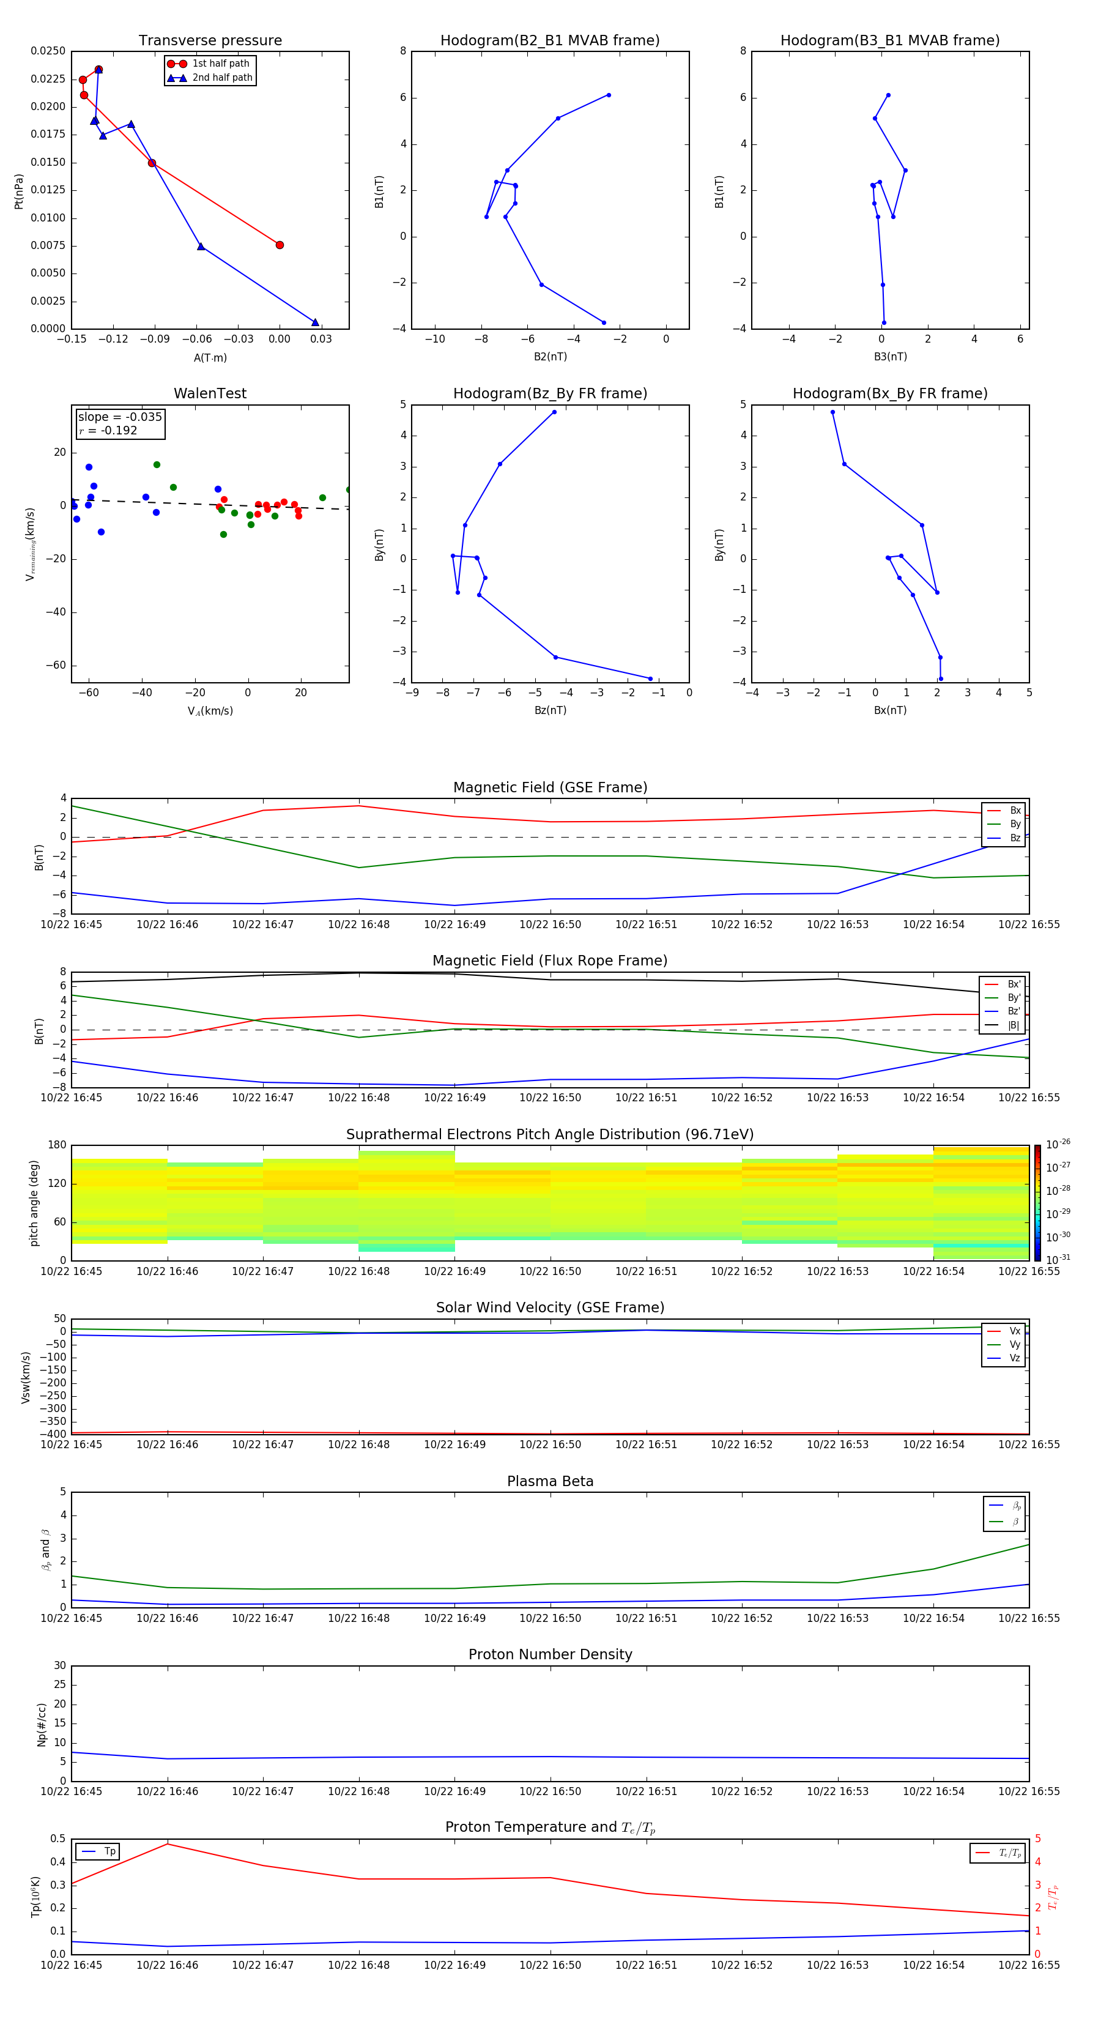Click the pitch angle color bar
The height and width of the screenshot is (2019, 1101).
(1037, 1203)
